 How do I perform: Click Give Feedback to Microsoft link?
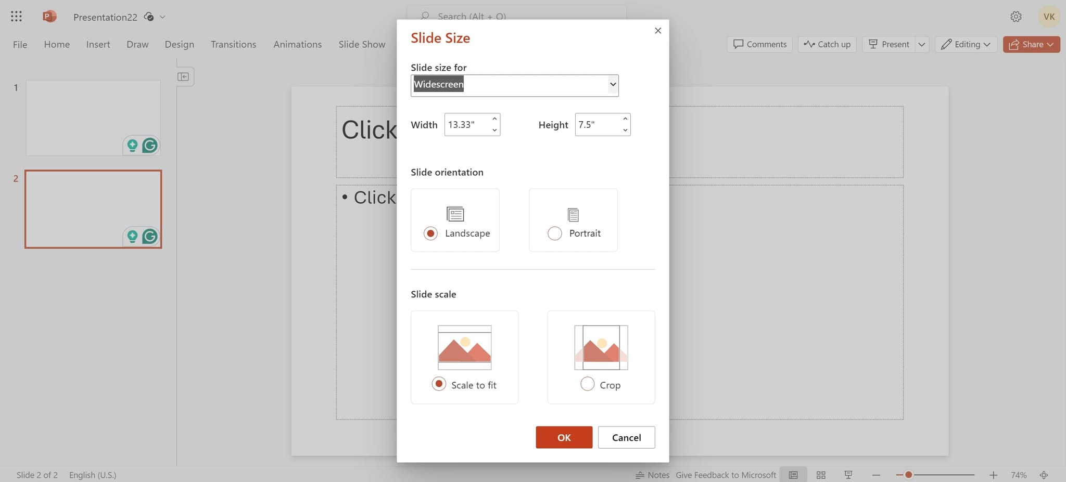tap(725, 475)
